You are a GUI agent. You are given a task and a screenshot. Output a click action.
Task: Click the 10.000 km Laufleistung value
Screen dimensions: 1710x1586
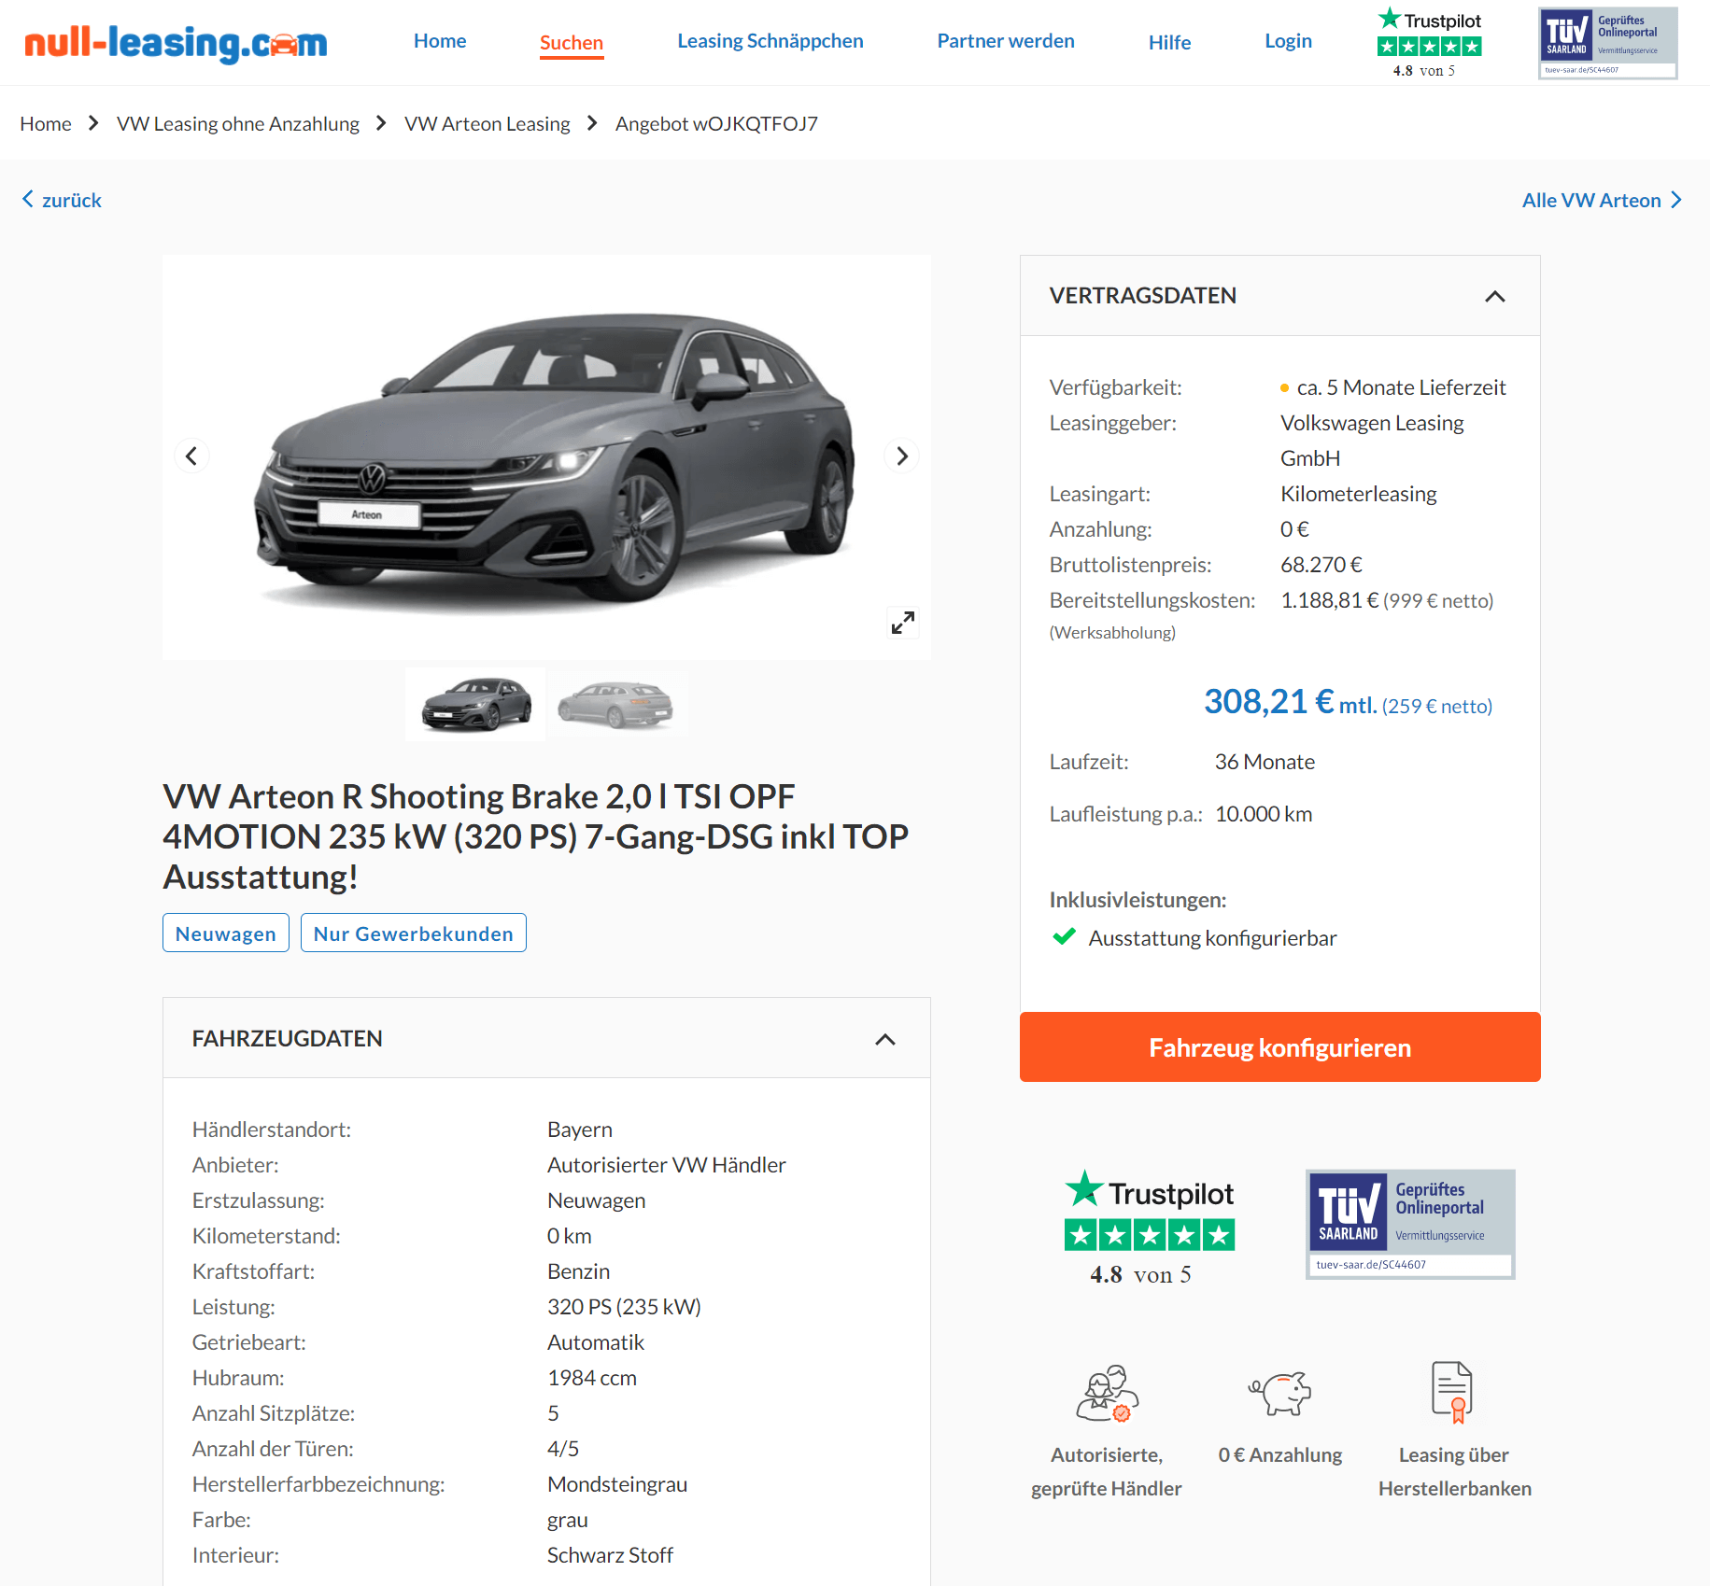(x=1264, y=814)
